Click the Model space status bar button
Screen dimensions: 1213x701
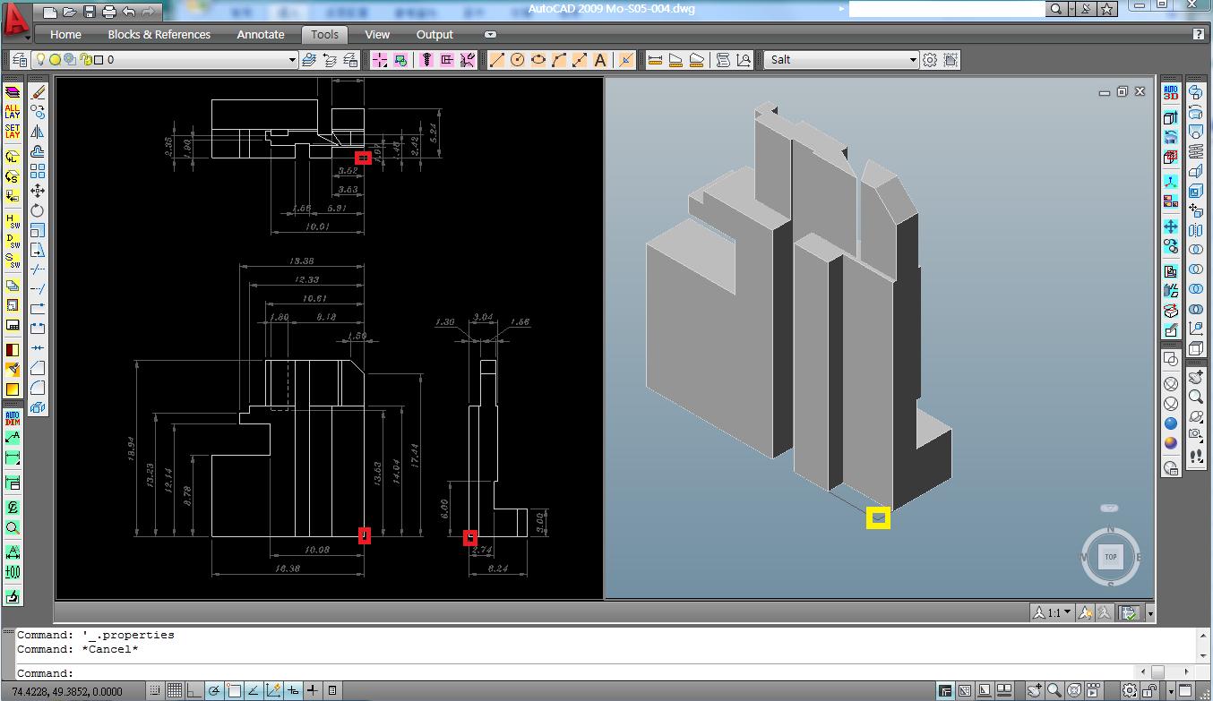tap(945, 690)
